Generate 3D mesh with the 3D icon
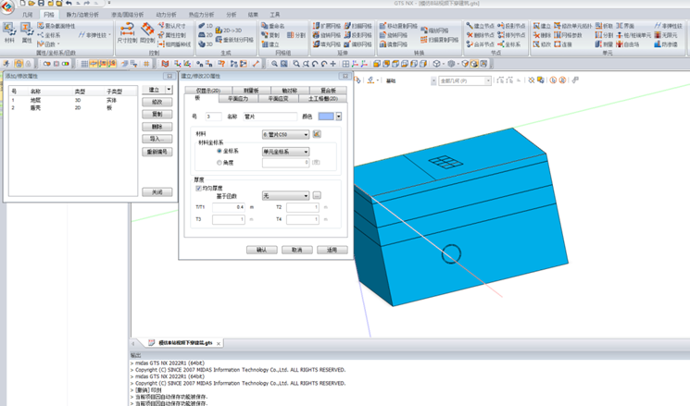690x406 pixels. (206, 44)
